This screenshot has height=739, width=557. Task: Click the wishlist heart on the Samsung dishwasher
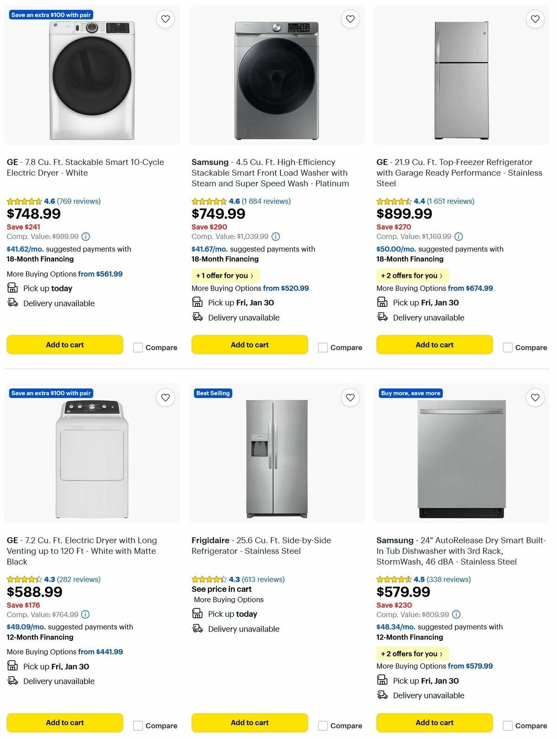point(535,398)
